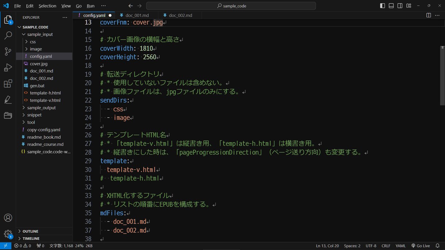Open the pen-shaped activity bar icon

click(8, 99)
